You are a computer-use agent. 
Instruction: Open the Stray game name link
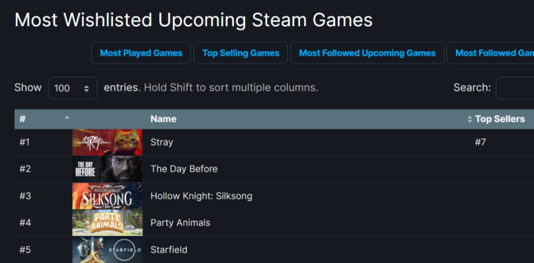(x=162, y=142)
